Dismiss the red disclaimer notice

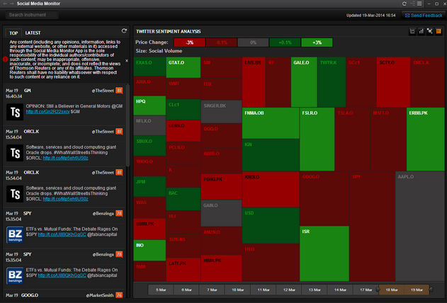(x=127, y=61)
